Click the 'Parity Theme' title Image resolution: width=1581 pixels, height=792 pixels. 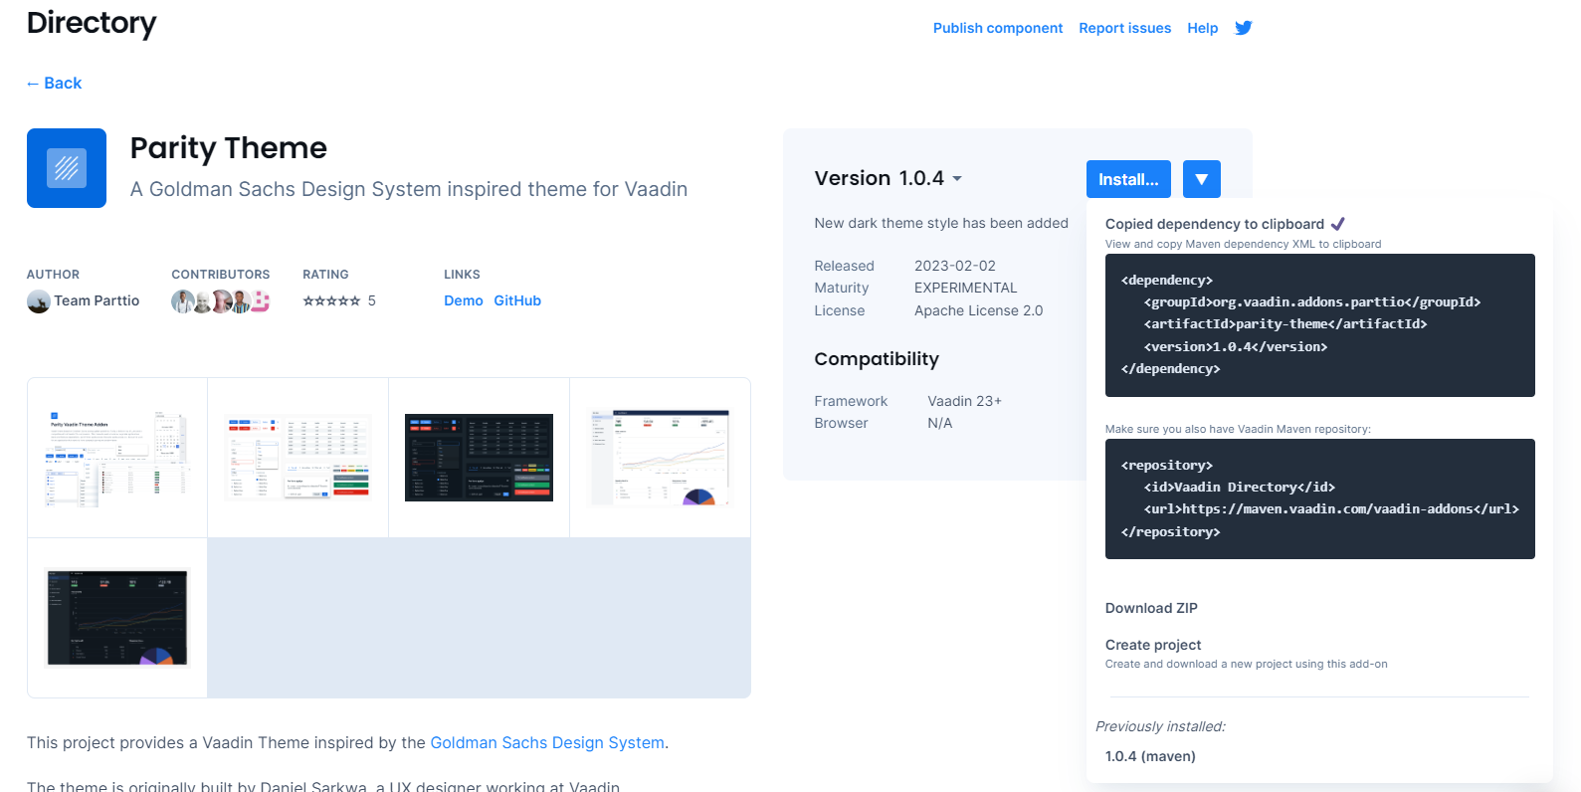coord(229,148)
